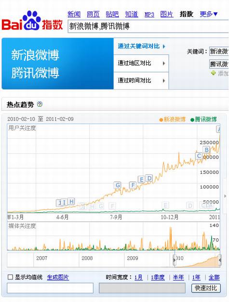This screenshot has width=229, height=302.
Task: Click the 生成图片 link
Action: coord(58,277)
